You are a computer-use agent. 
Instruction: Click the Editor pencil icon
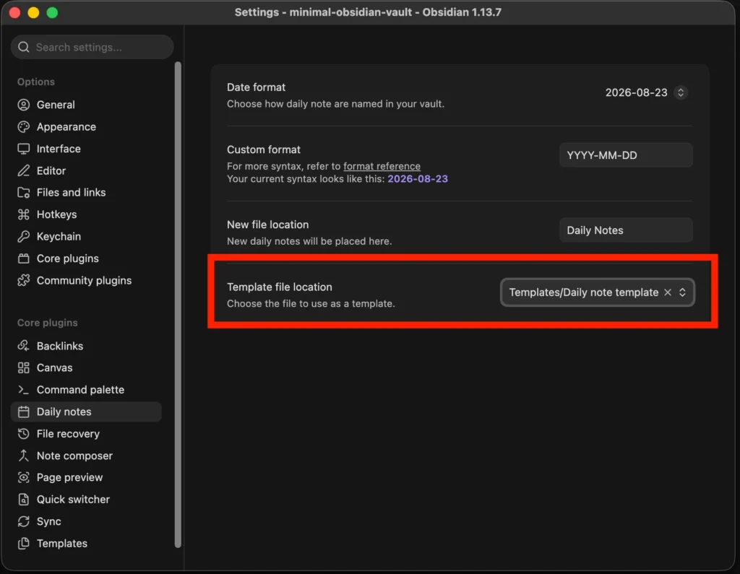tap(24, 170)
